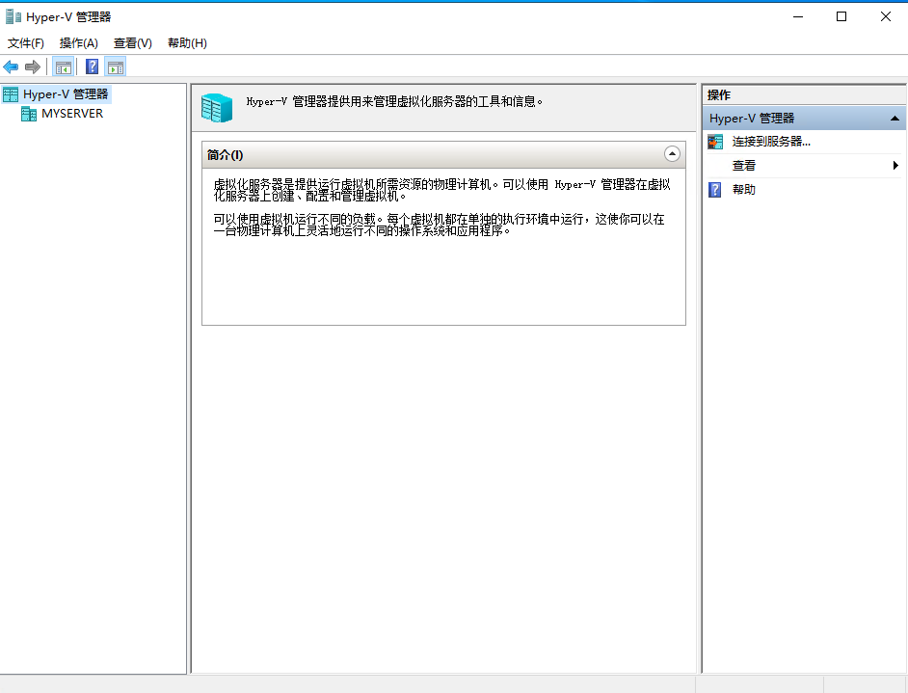Minimize the Hyper-V 管理器 window

coord(798,16)
